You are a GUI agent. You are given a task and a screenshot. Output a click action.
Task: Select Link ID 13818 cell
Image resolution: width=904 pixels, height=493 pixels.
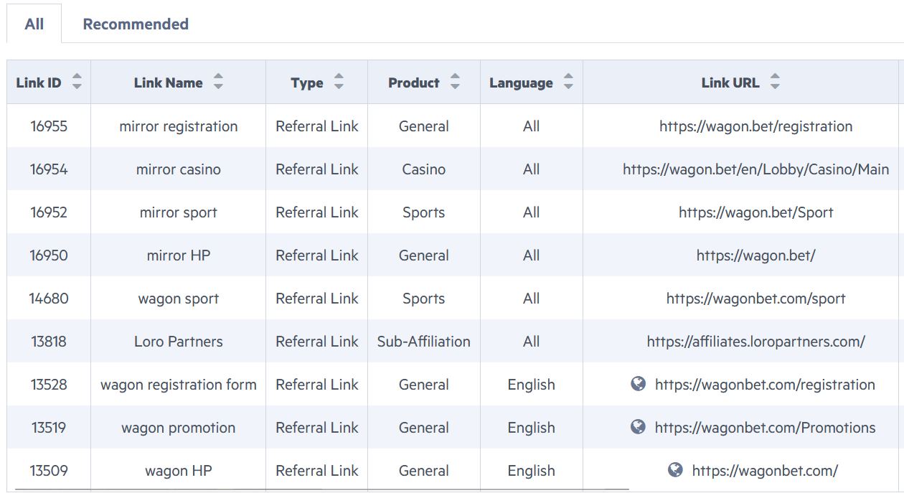(49, 342)
